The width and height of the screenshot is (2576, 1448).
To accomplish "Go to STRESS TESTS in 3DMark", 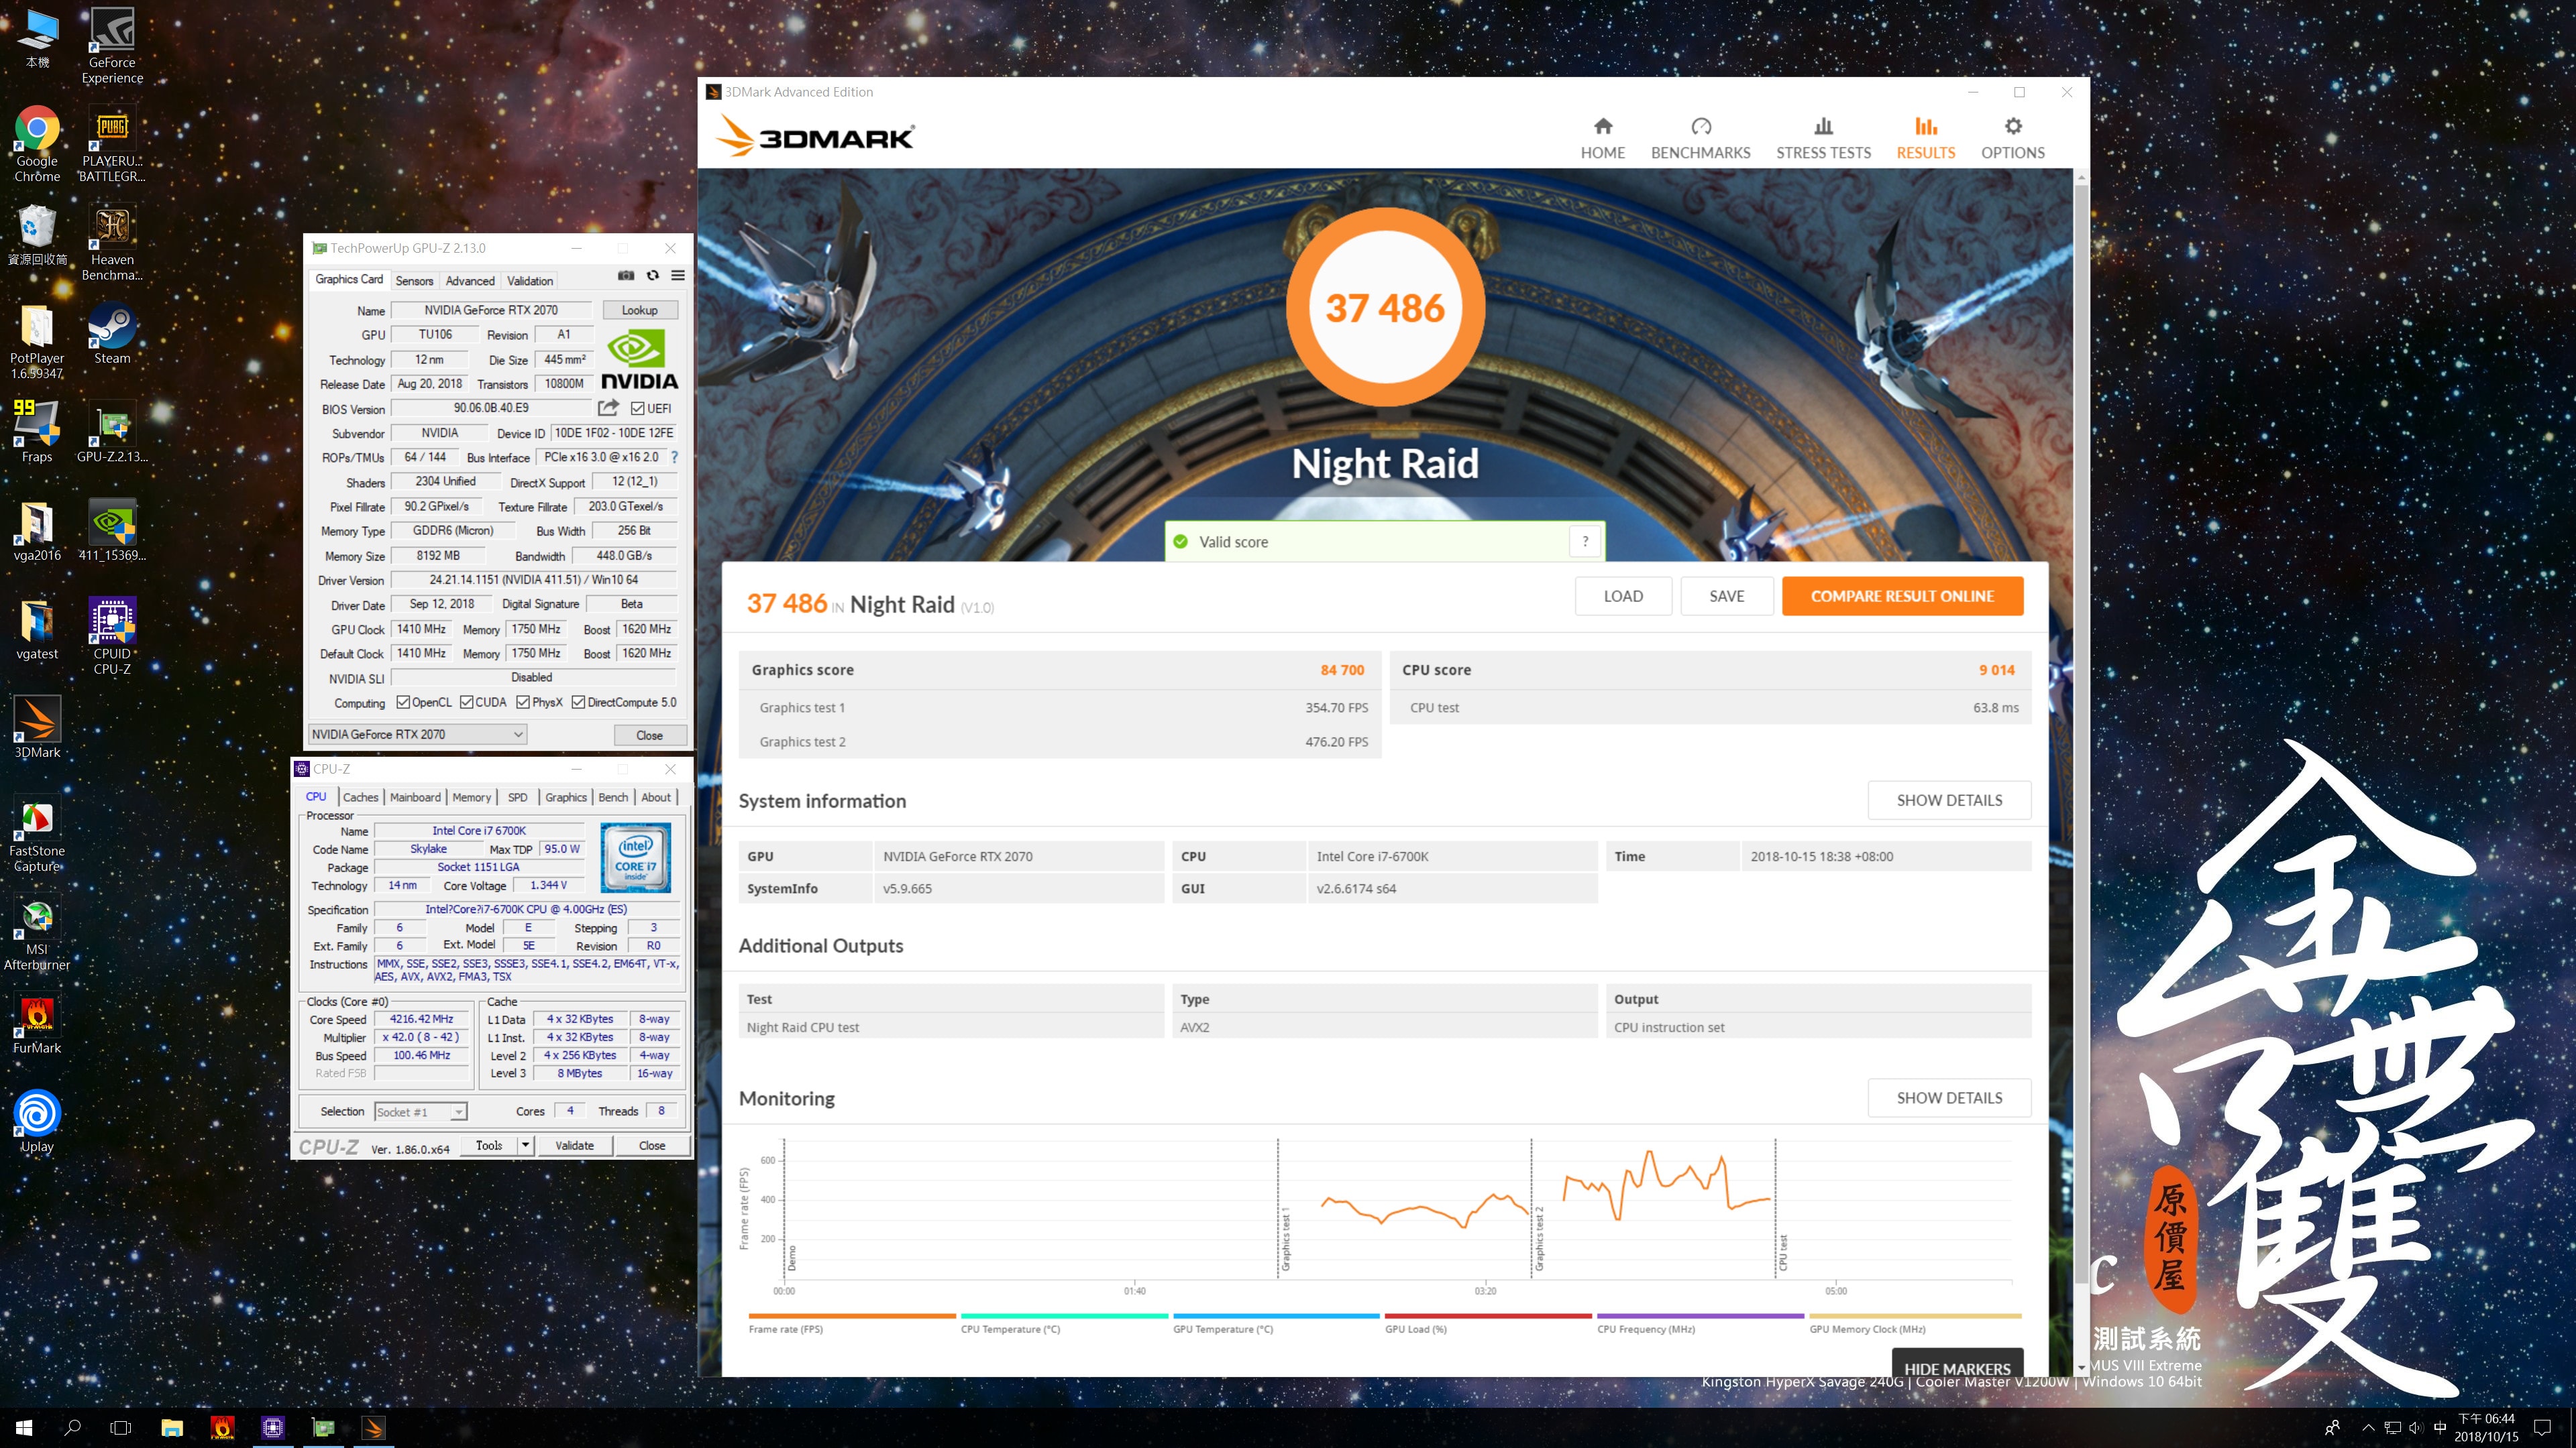I will click(x=1823, y=138).
